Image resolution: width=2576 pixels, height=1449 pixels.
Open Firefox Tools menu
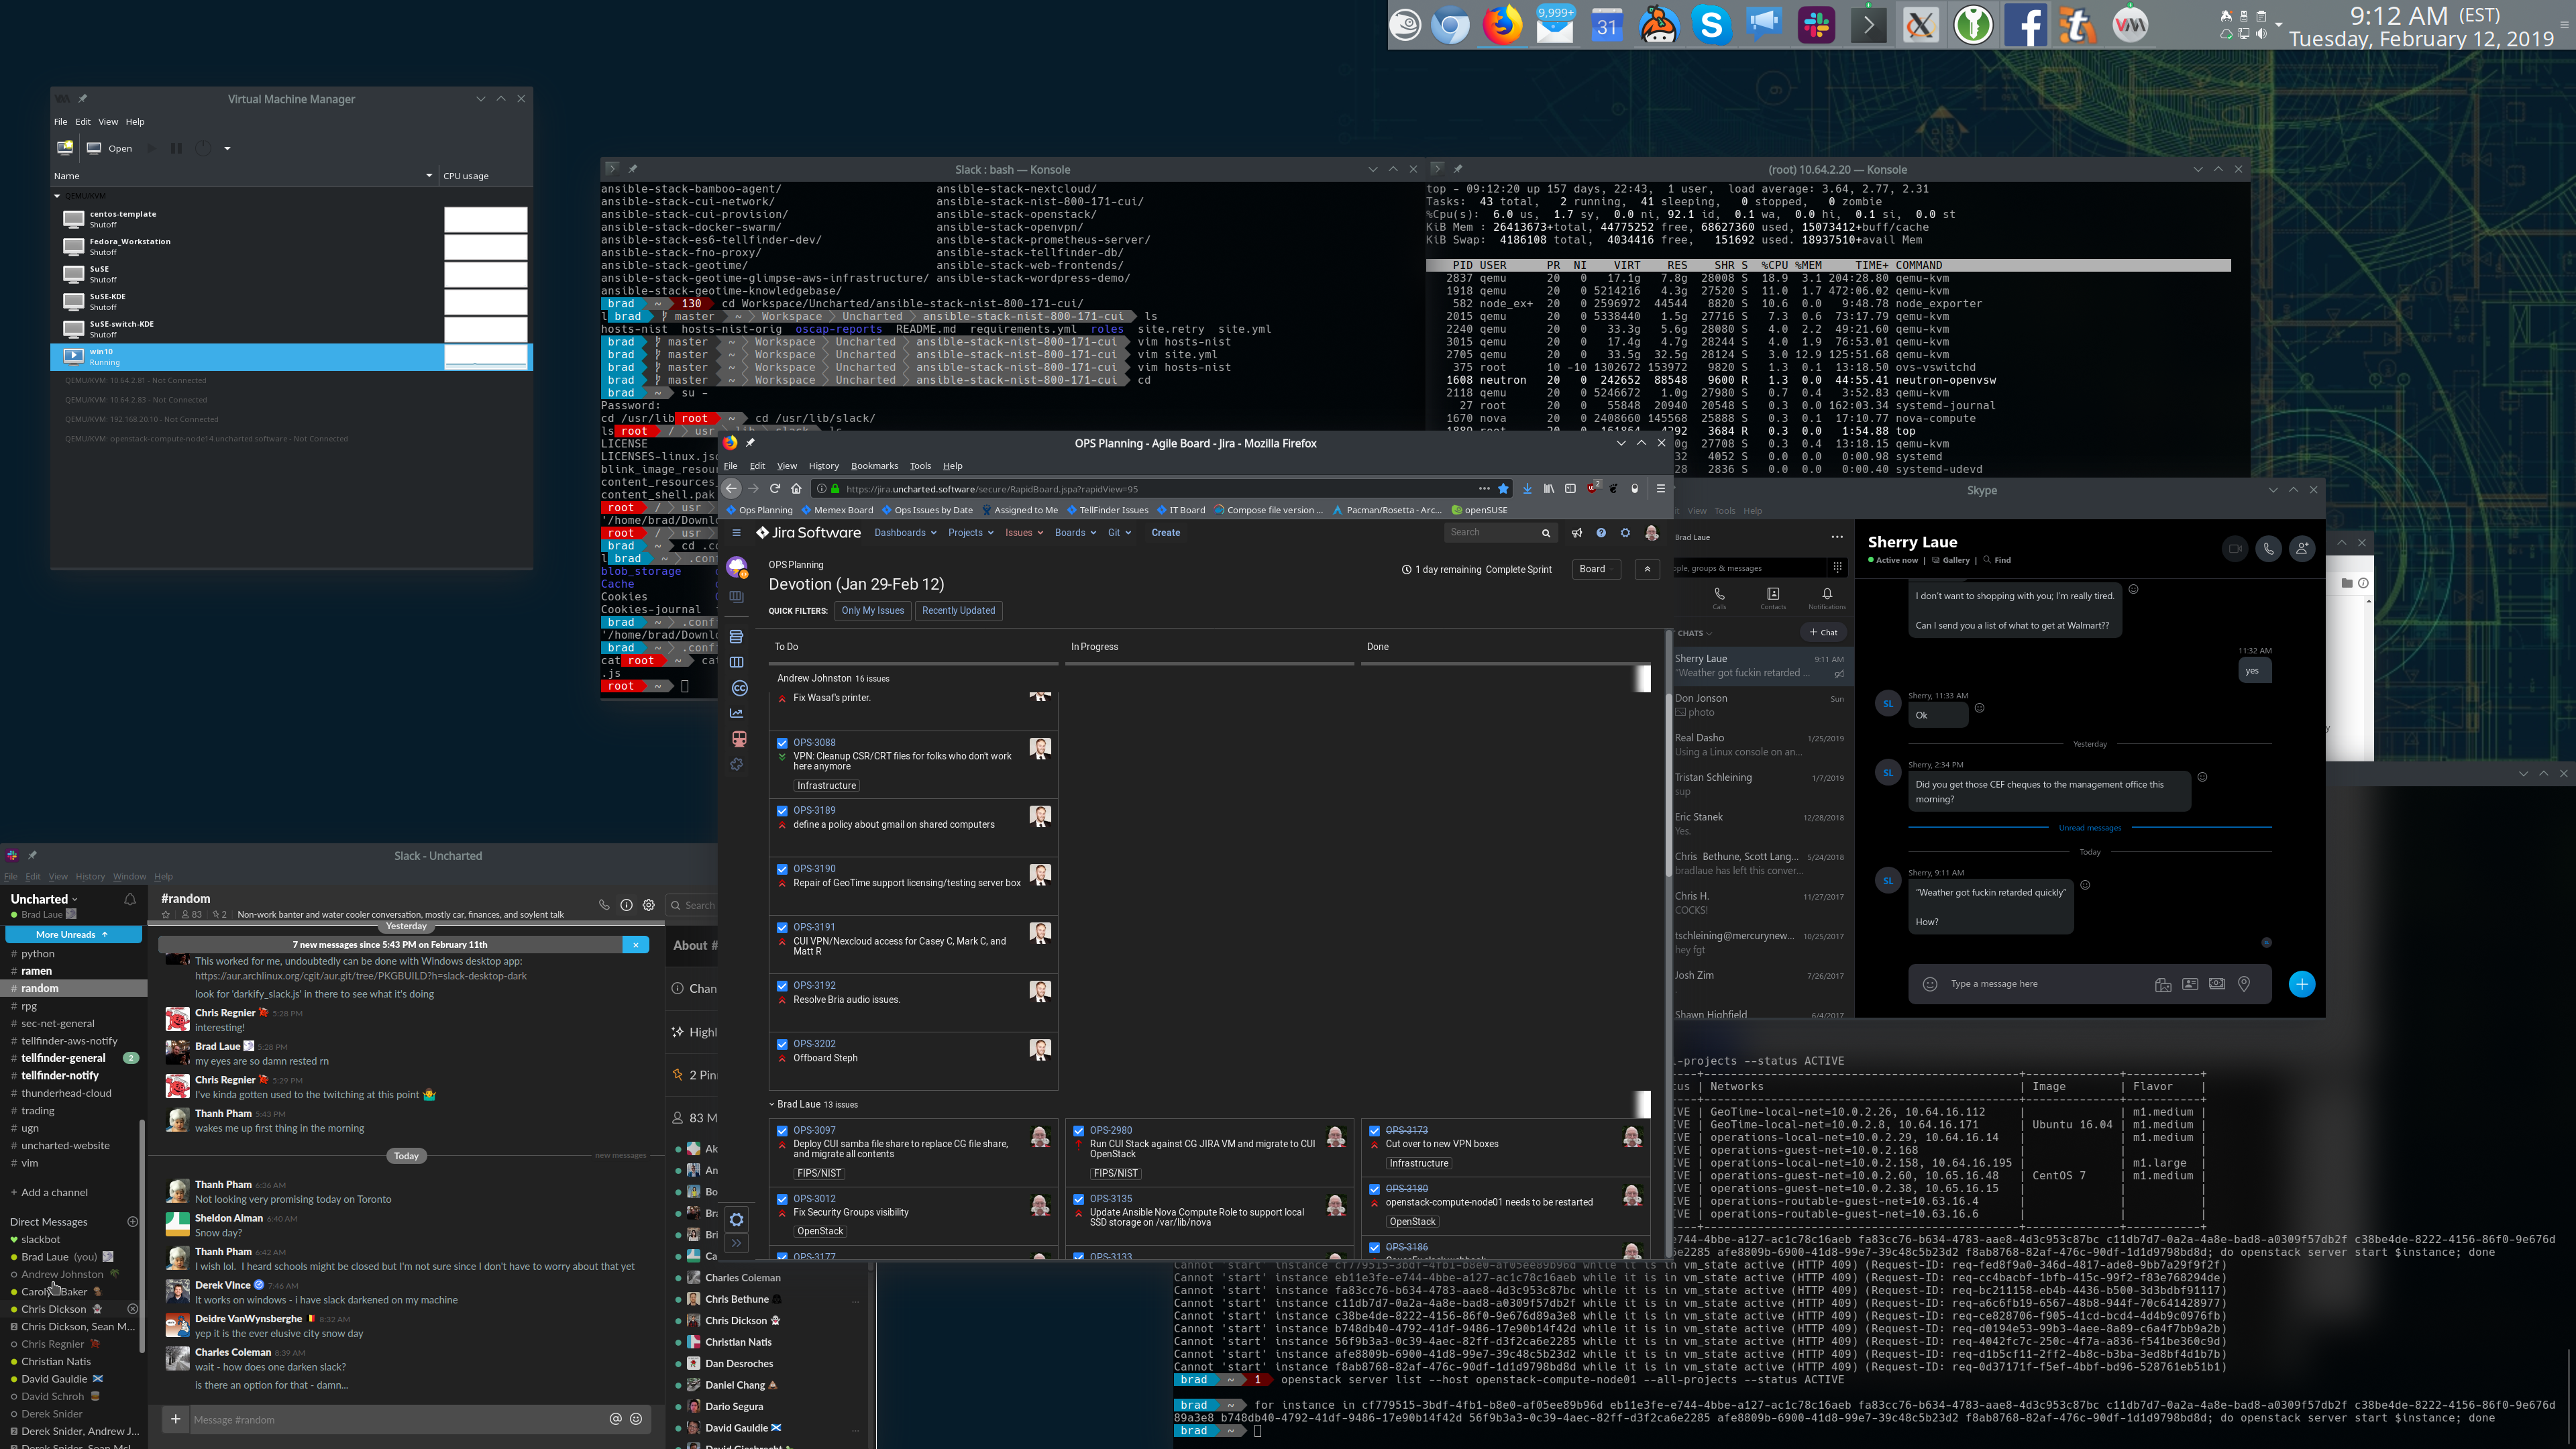pyautogui.click(x=920, y=466)
